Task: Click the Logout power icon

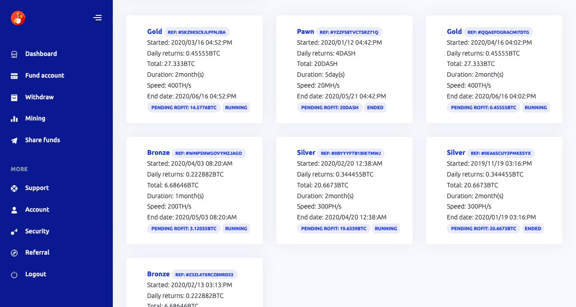Action: coord(14,274)
